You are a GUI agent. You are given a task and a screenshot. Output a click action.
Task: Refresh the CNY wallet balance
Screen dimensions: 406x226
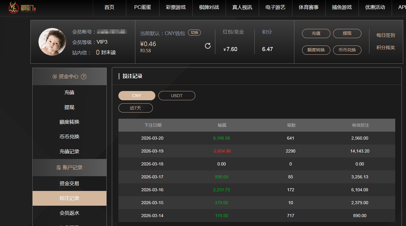[x=208, y=45]
